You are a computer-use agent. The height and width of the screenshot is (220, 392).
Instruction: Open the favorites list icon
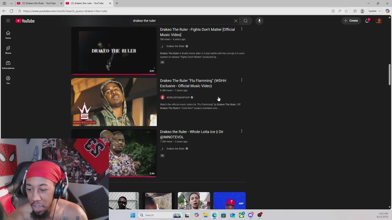355,11
